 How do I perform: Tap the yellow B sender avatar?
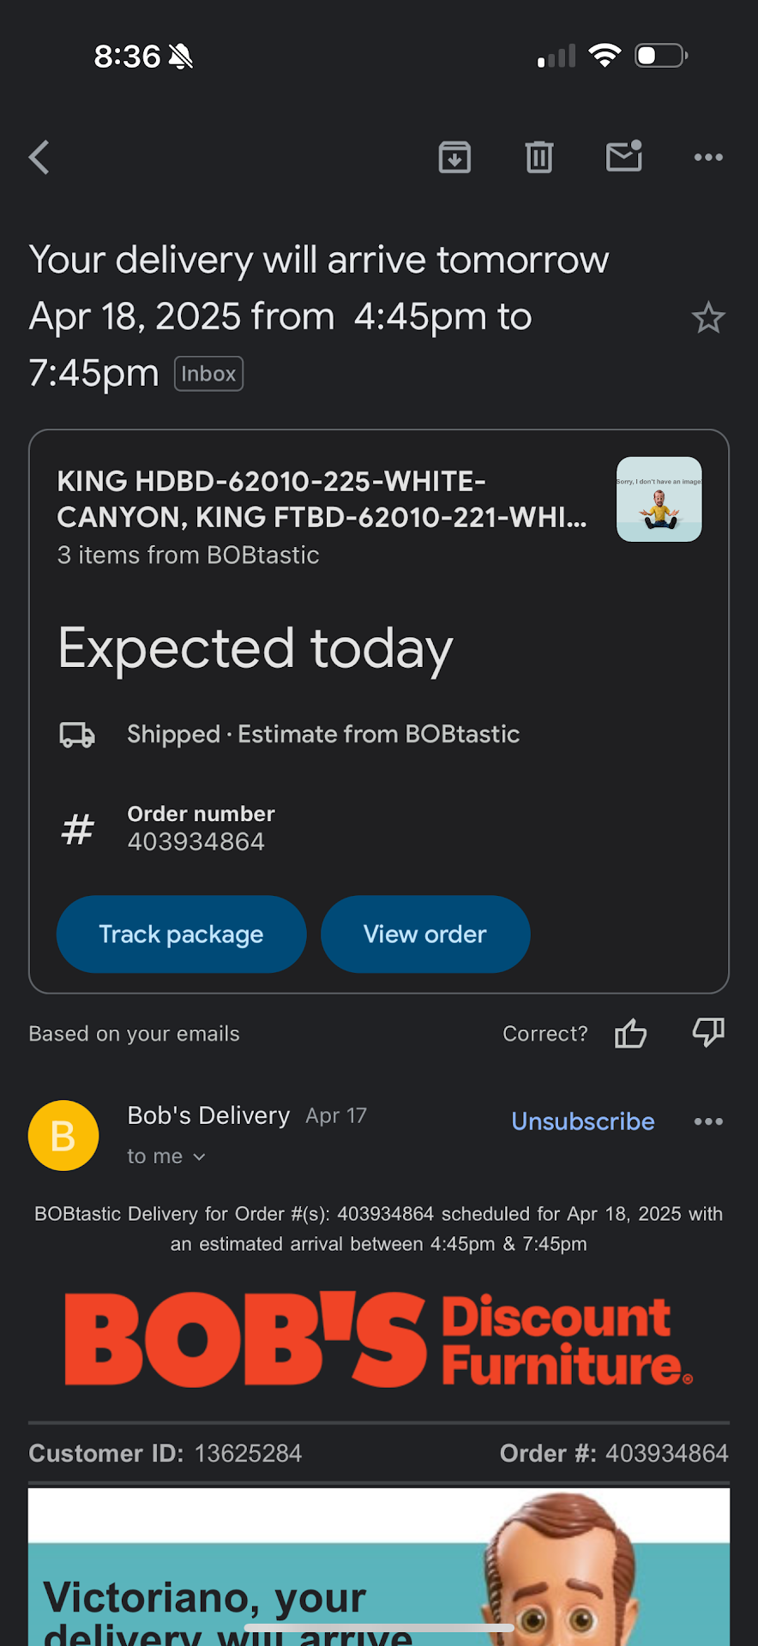[x=63, y=1135]
